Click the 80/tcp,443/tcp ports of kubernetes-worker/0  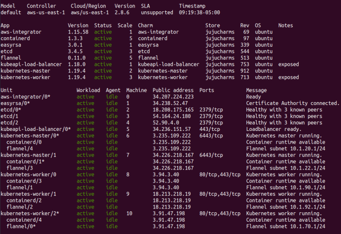(x=220, y=175)
